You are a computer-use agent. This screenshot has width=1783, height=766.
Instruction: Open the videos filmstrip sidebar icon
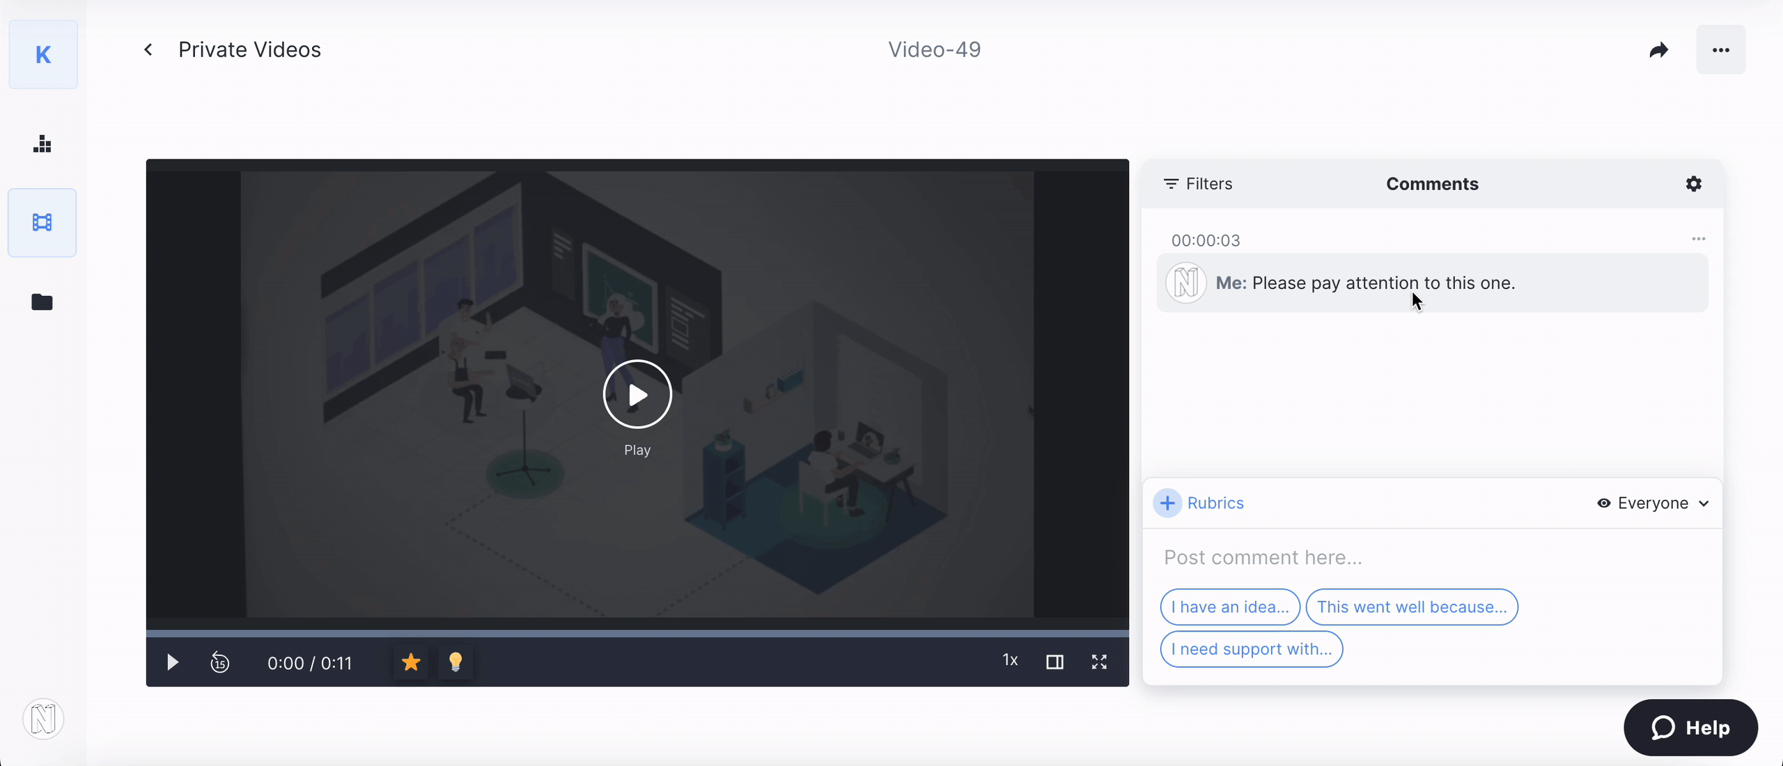[x=42, y=223]
